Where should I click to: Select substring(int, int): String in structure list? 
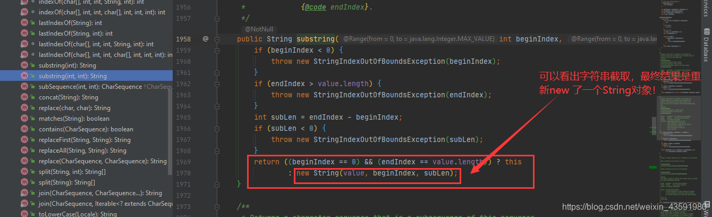tap(86, 76)
